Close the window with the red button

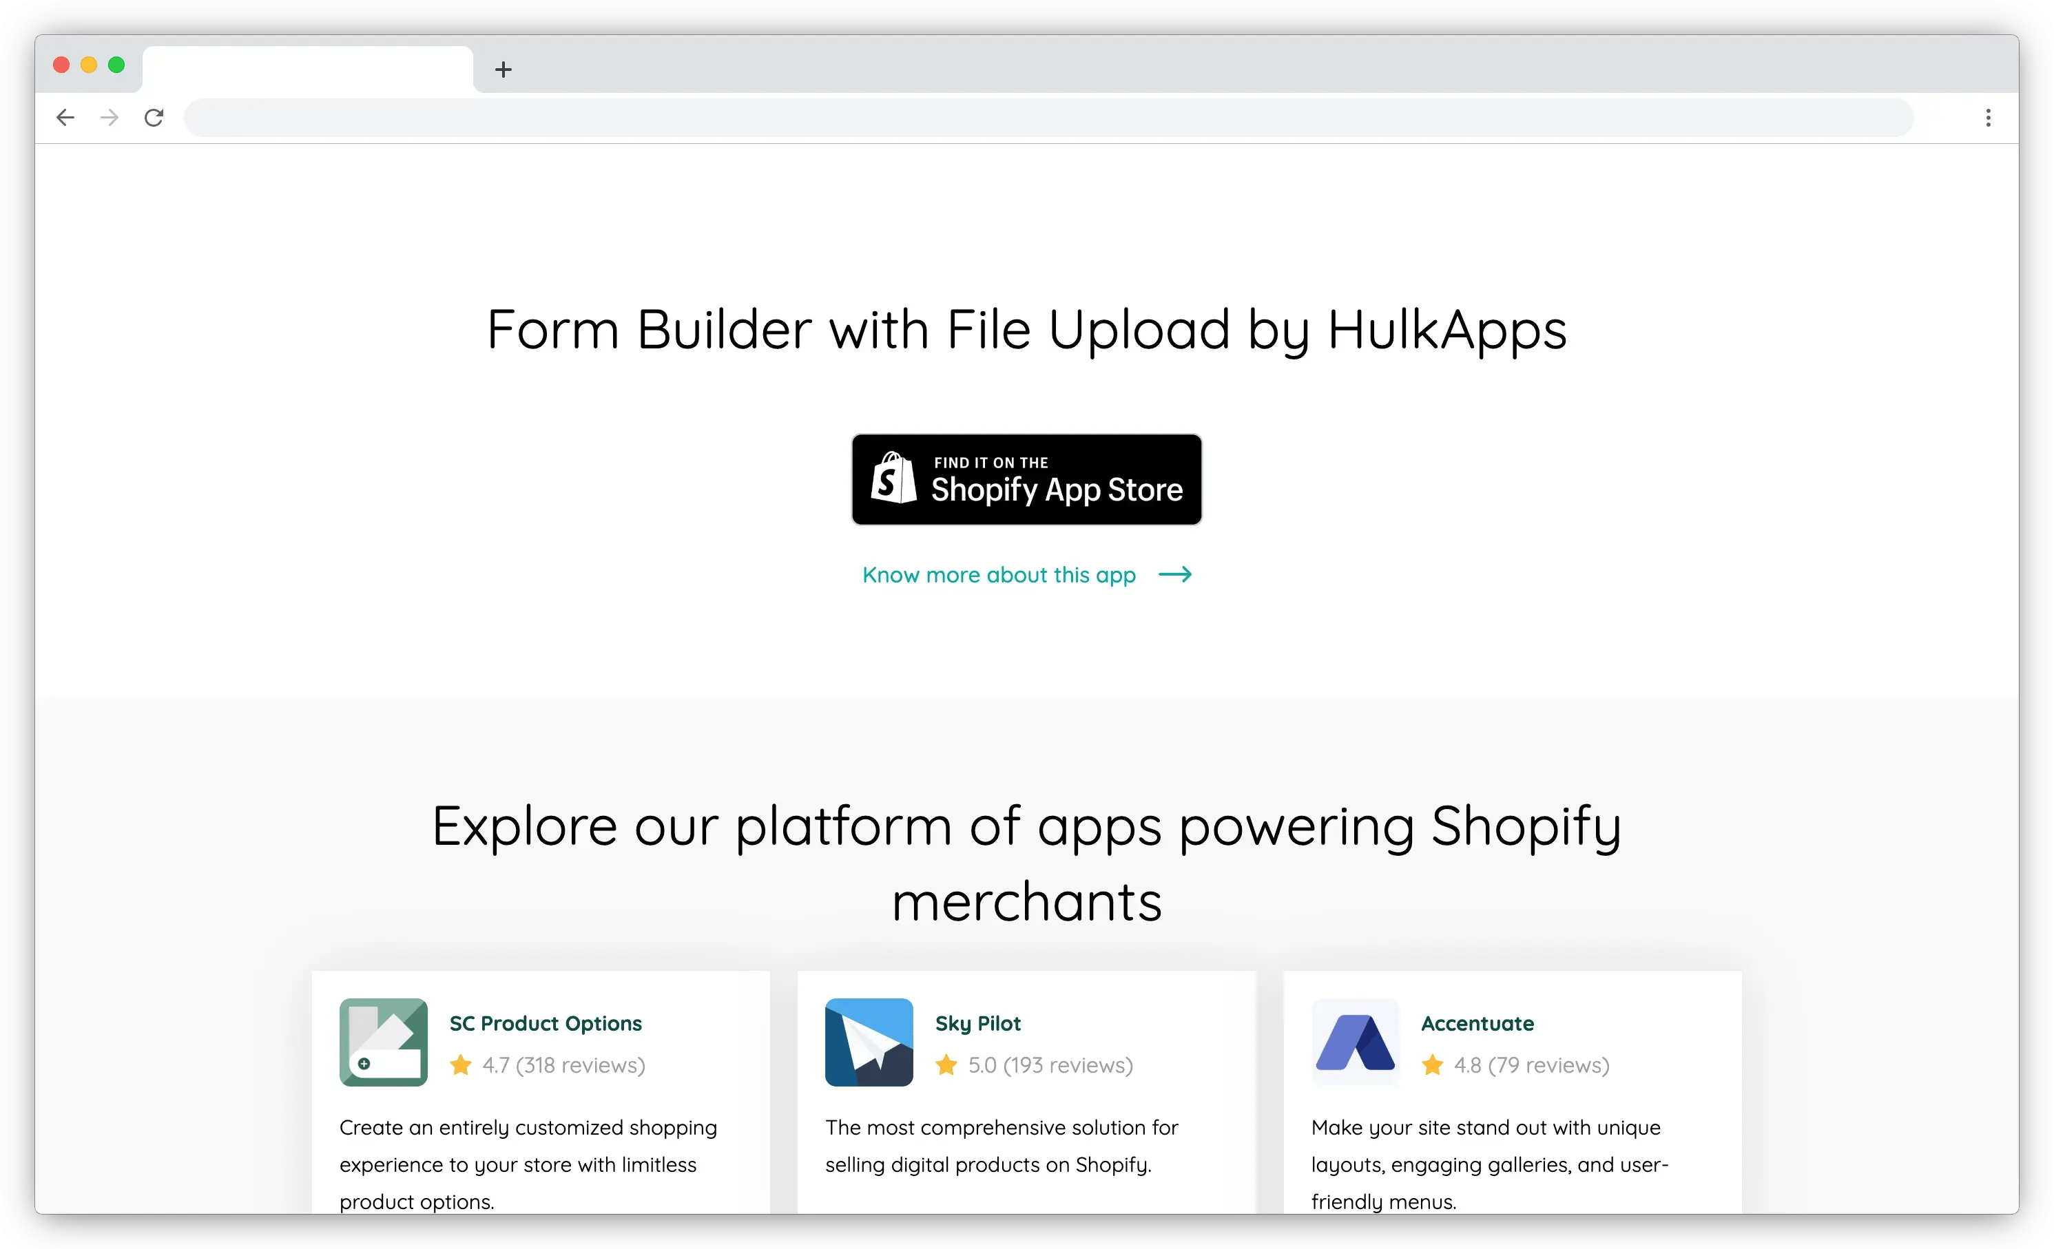[61, 65]
